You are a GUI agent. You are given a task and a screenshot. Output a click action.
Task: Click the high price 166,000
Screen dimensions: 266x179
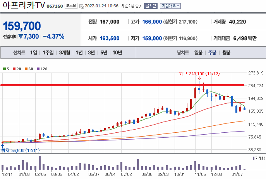coord(152,22)
